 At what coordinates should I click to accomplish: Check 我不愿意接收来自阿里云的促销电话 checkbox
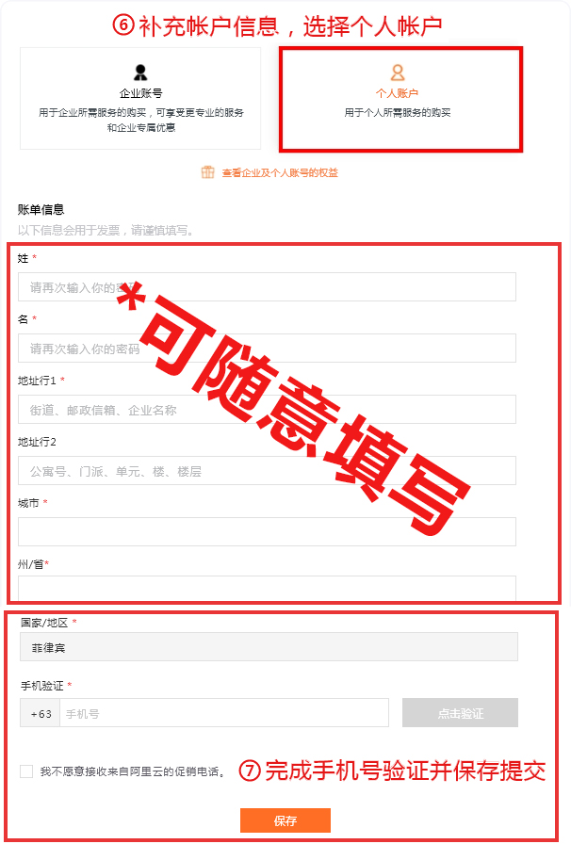point(26,771)
